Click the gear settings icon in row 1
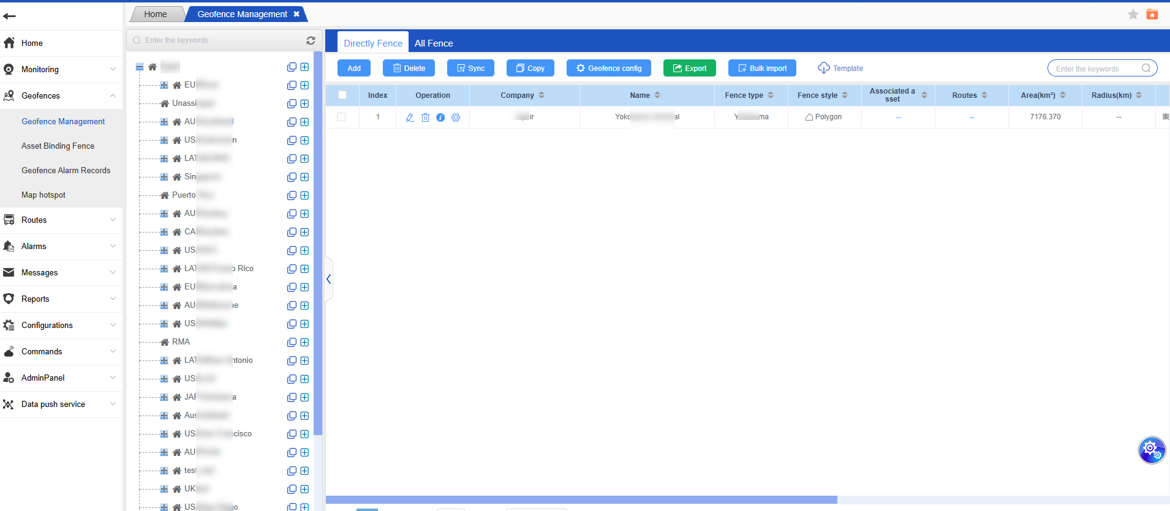 [456, 117]
